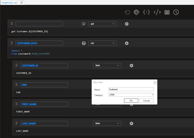Click Ok in New Item dialog
Viewport: 194px width, 138px height.
(131, 100)
